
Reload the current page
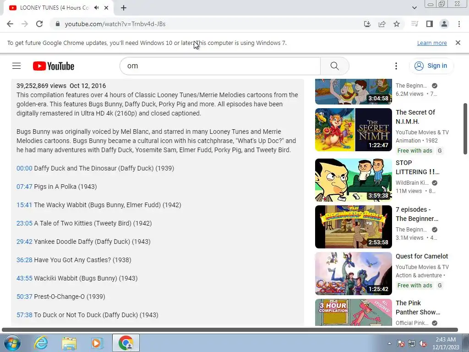point(39,24)
